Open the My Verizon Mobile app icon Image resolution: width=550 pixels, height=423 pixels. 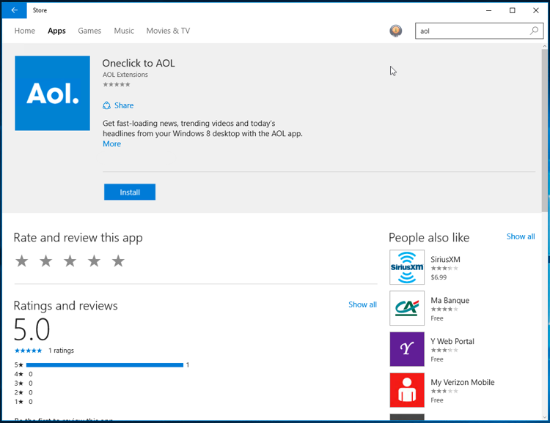tap(407, 390)
